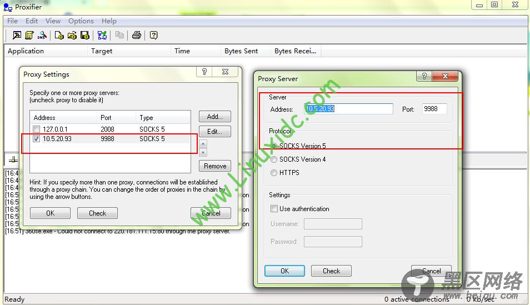Click the Help question-mark toolbar icon

(x=153, y=35)
